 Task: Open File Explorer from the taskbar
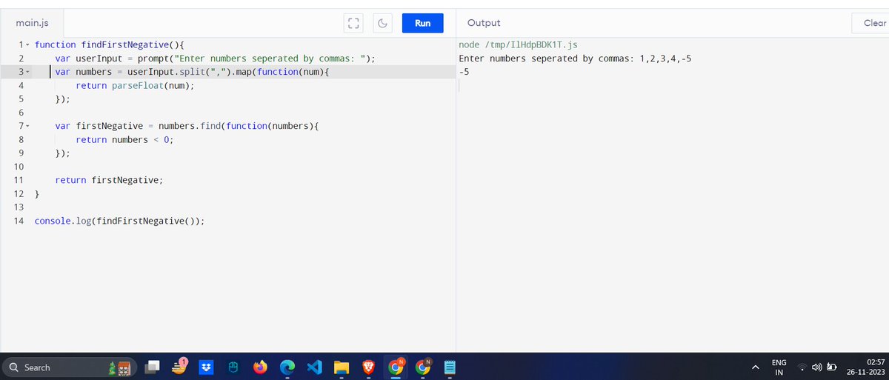[x=341, y=367]
